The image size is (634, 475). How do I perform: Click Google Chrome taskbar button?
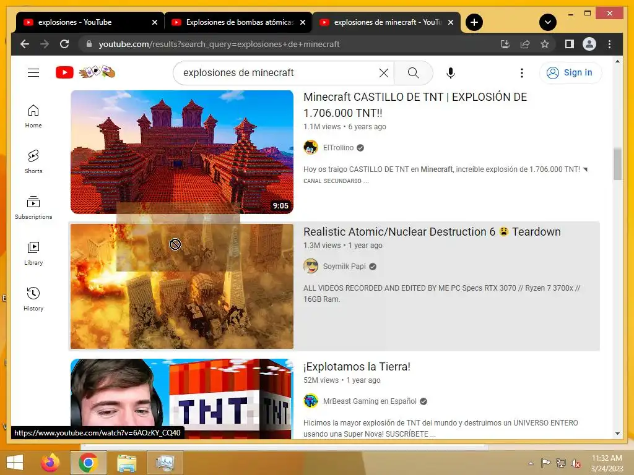[x=89, y=463]
